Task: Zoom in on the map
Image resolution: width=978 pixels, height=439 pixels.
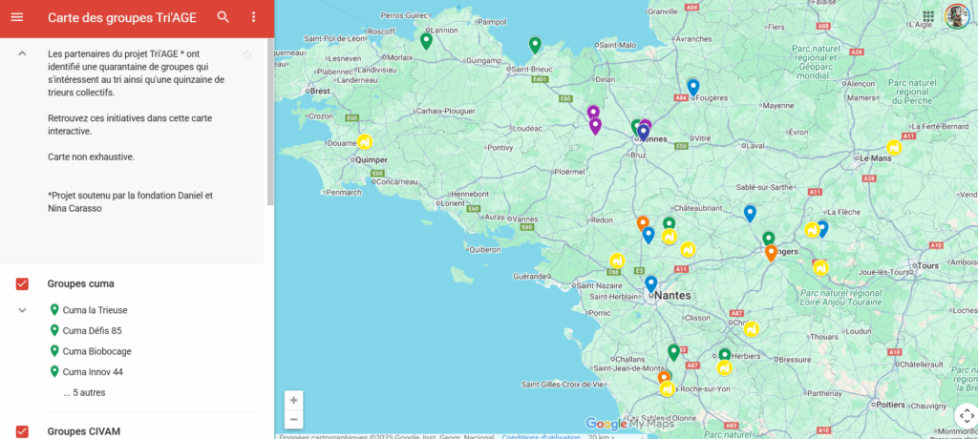Action: tap(294, 400)
